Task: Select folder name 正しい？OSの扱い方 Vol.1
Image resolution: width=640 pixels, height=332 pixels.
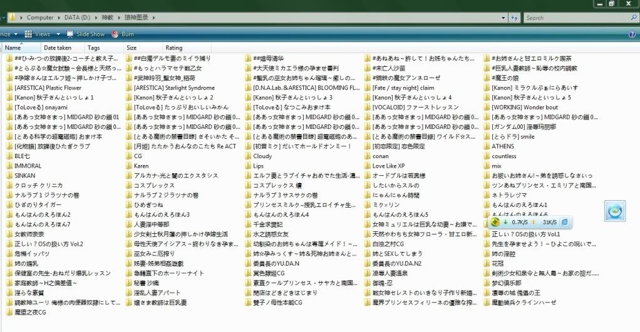Action: (x=526, y=234)
